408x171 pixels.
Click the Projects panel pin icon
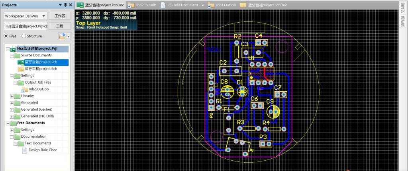tap(65, 5)
